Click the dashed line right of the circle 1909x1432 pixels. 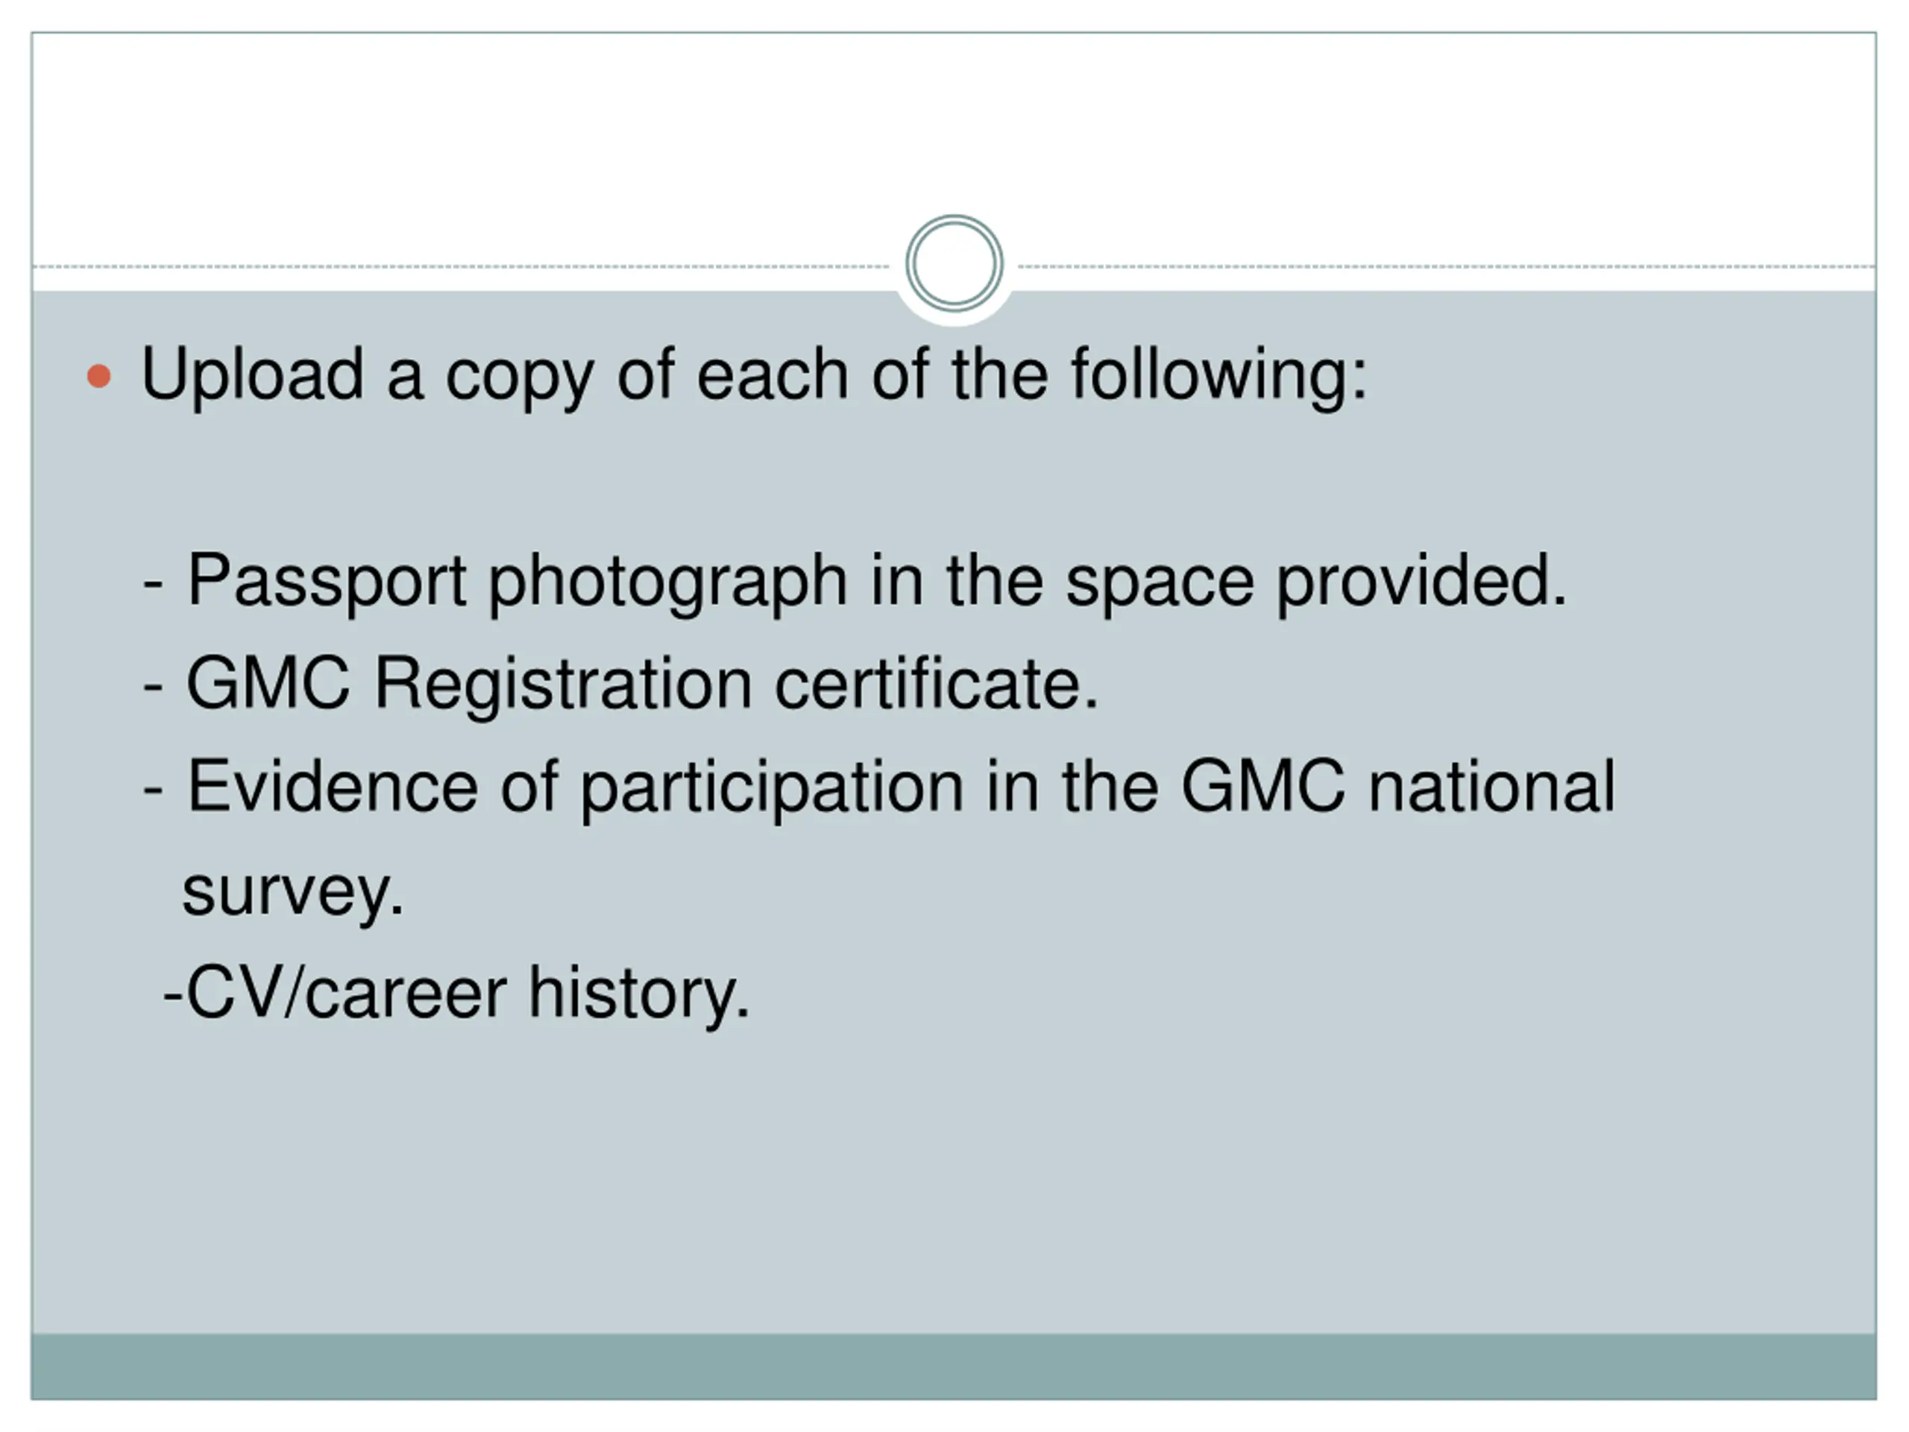coord(1447,267)
